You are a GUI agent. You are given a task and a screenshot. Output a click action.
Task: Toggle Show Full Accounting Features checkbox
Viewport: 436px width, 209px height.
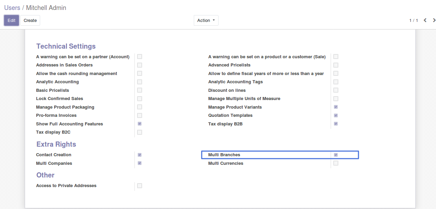[x=140, y=124]
